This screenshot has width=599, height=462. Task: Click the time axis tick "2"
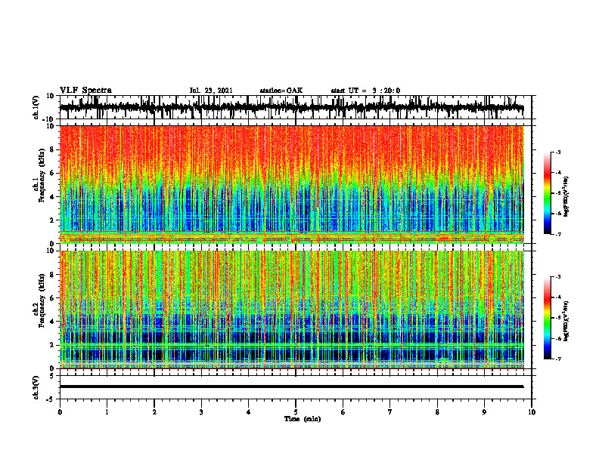coord(154,412)
